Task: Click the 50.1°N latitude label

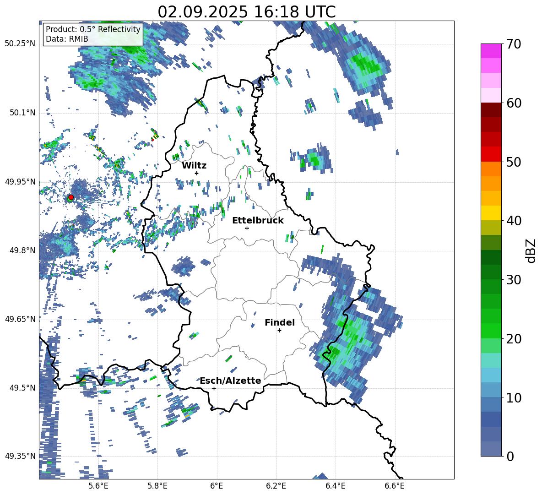Action: click(x=23, y=113)
